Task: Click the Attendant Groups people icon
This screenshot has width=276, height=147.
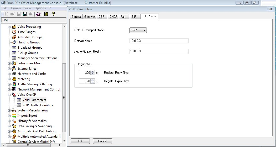Action: (14, 37)
